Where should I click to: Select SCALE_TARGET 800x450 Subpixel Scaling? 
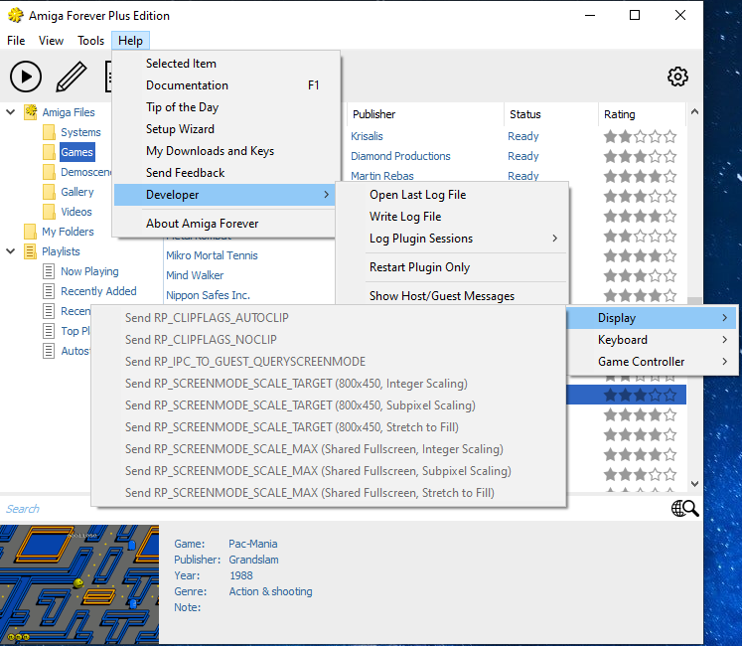(x=329, y=405)
